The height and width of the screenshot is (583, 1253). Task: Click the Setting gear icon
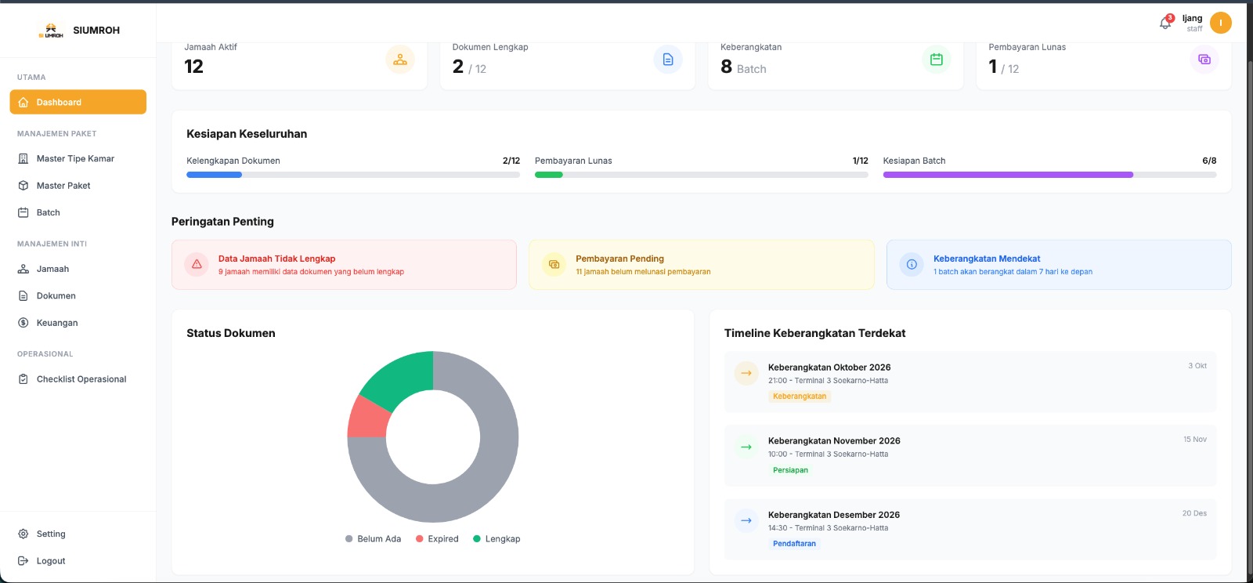(x=23, y=534)
